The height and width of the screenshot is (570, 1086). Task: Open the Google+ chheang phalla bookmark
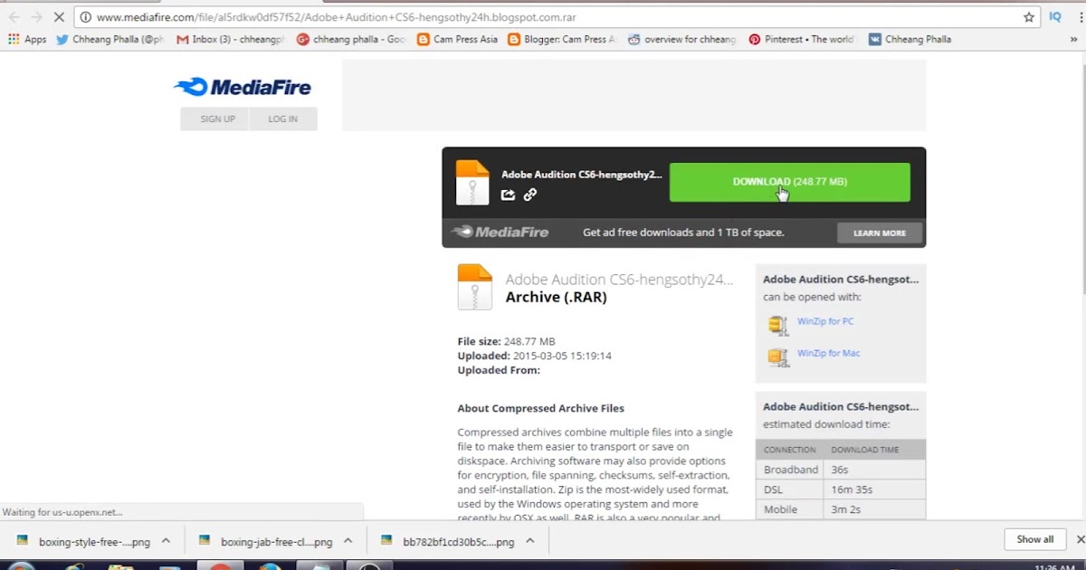(x=351, y=40)
